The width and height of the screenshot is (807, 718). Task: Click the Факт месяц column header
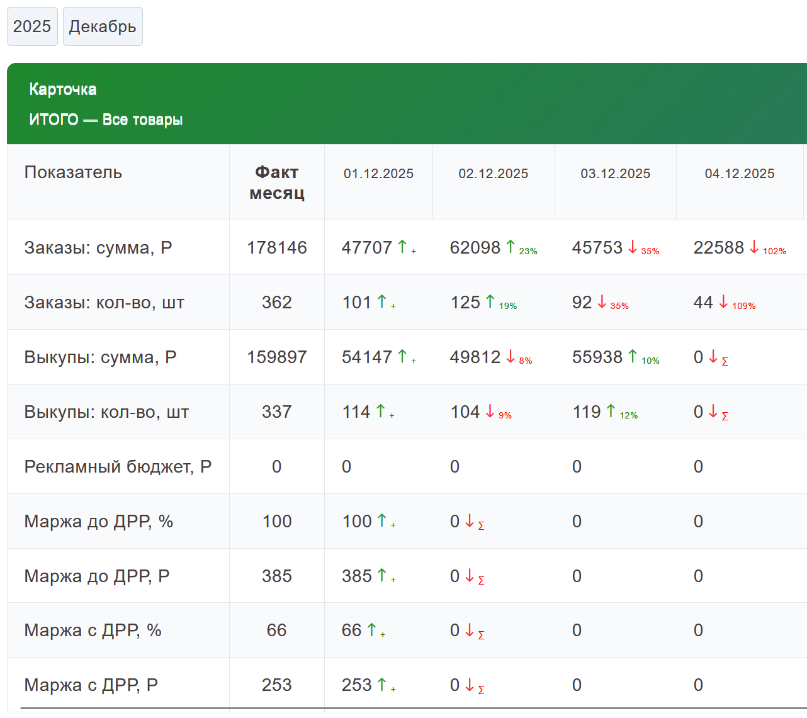click(x=276, y=182)
